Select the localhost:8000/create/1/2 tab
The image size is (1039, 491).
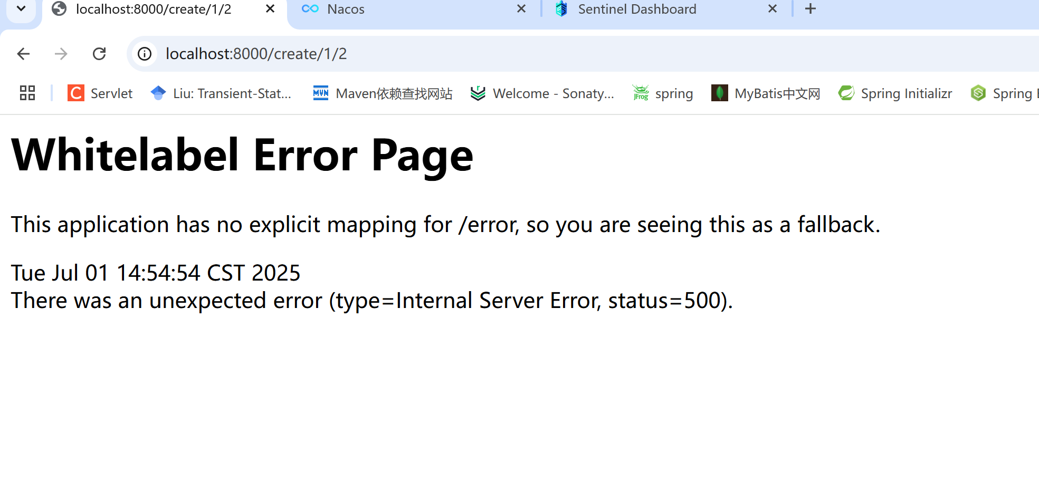coord(165,9)
